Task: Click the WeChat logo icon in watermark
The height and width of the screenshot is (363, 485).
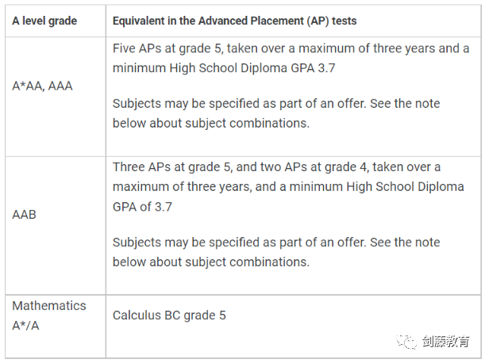Action: 407,341
